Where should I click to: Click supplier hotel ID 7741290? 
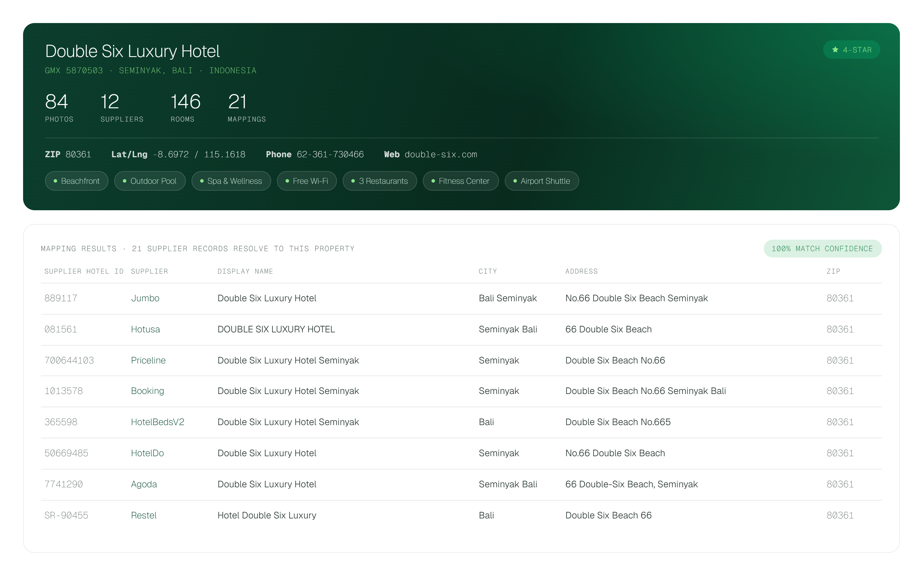coord(63,485)
